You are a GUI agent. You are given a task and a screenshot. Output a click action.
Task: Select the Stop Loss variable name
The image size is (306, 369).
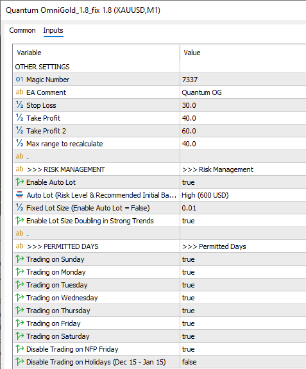[41, 105]
